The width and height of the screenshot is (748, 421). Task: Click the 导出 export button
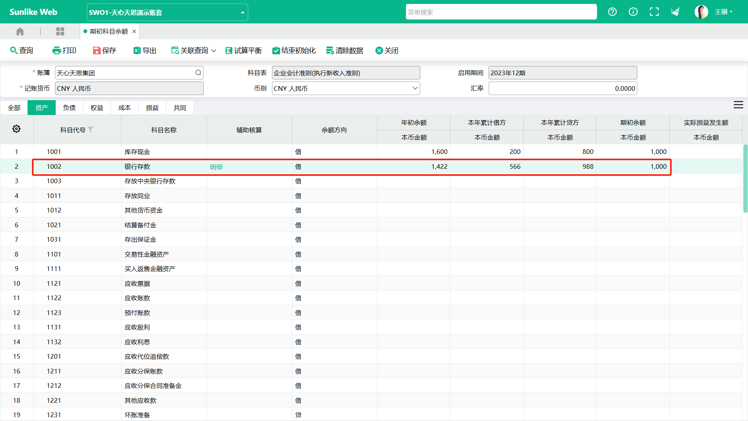145,50
